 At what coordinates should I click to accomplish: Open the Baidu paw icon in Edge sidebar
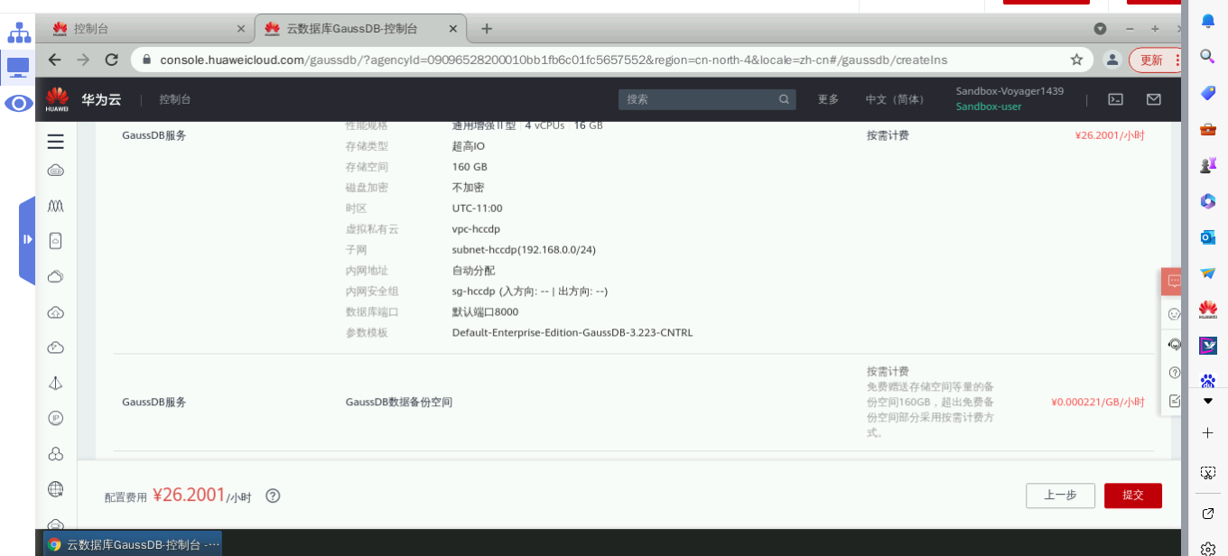(x=1208, y=381)
